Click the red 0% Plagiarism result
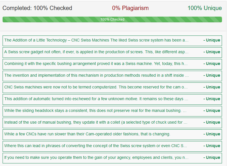The image size is (228, 166). [x=130, y=8]
